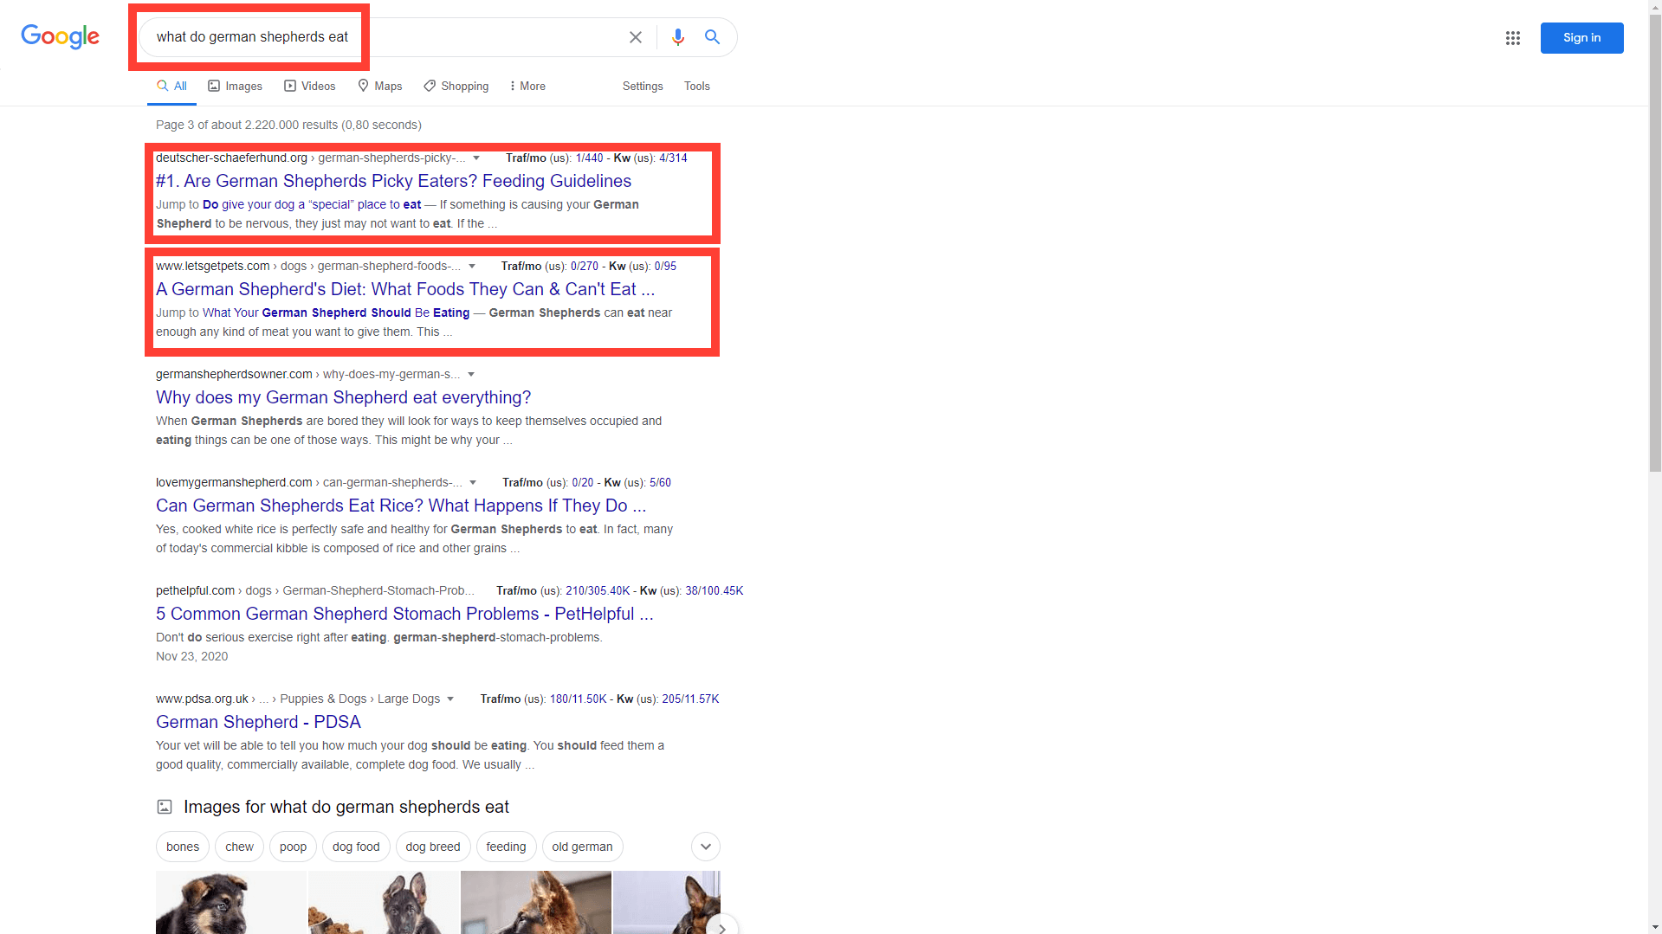This screenshot has height=934, width=1662.
Task: Select the All results tab
Action: pos(171,86)
